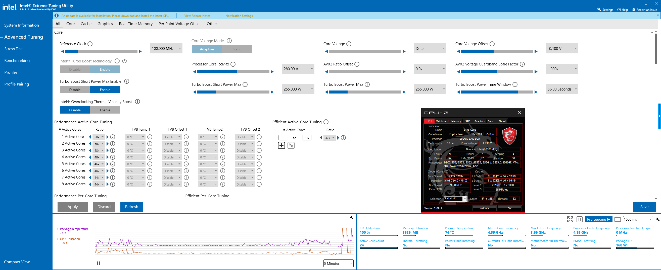Screen dimensions: 661x270
Task: Expand the monitoring panel to full view
Action: [x=570, y=219]
